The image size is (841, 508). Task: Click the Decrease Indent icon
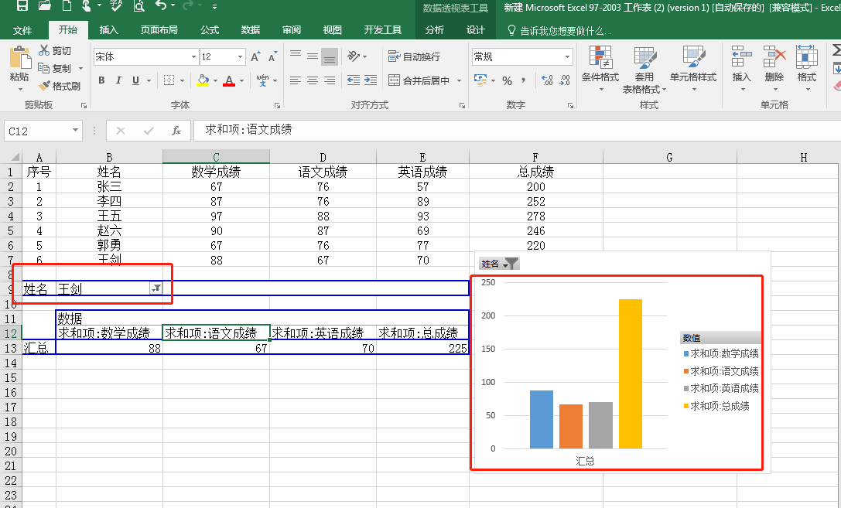tap(354, 80)
